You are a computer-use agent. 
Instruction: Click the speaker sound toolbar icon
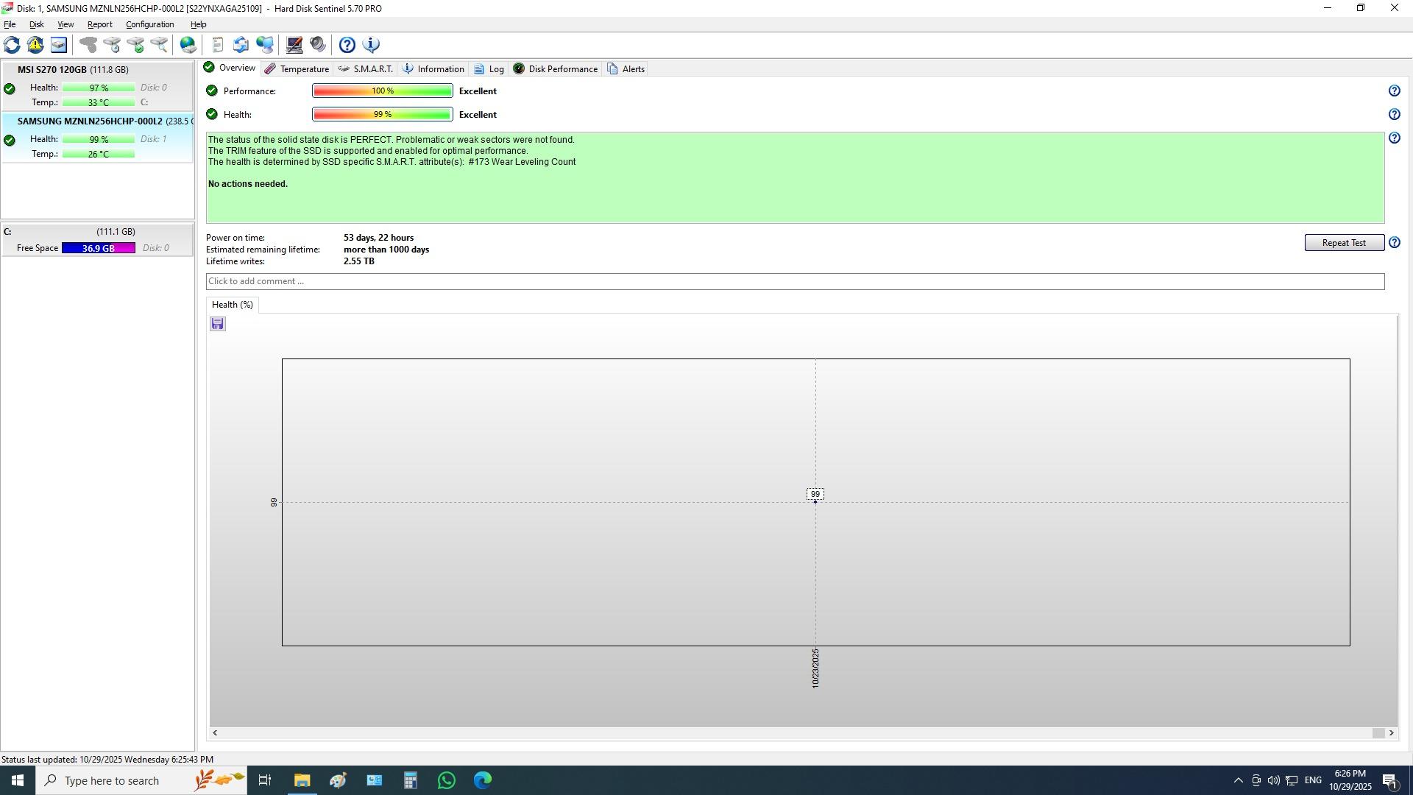(x=318, y=45)
